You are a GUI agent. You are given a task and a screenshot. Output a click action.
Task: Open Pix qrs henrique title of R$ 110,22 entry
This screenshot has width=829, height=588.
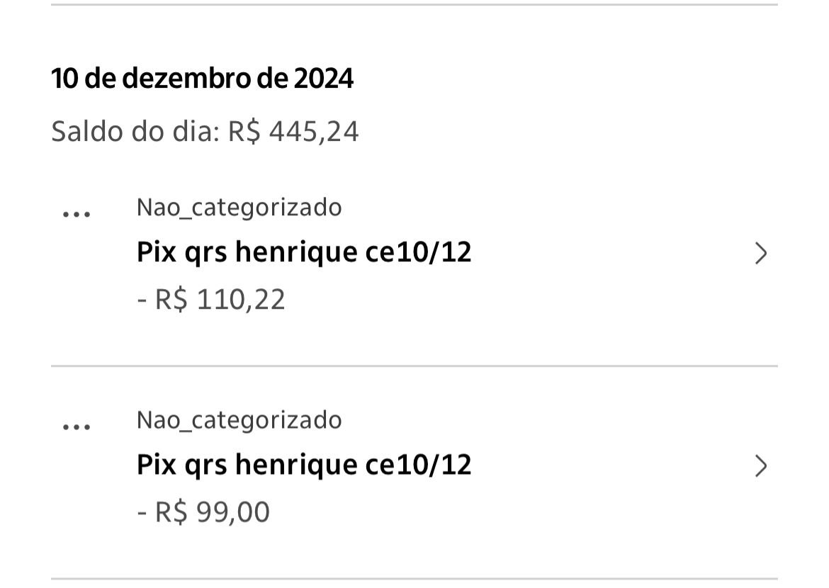pyautogui.click(x=303, y=252)
